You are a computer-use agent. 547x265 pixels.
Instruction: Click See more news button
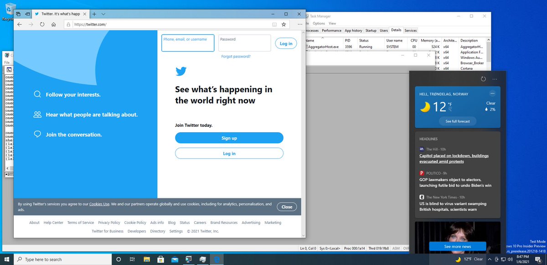pos(458,246)
